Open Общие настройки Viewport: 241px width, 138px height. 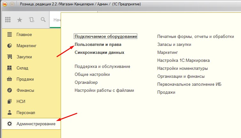click(x=92, y=75)
